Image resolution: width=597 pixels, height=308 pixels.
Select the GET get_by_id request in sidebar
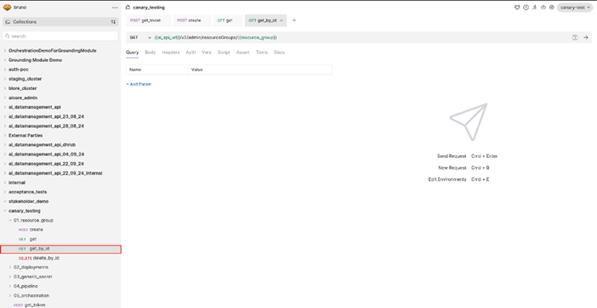click(60, 249)
